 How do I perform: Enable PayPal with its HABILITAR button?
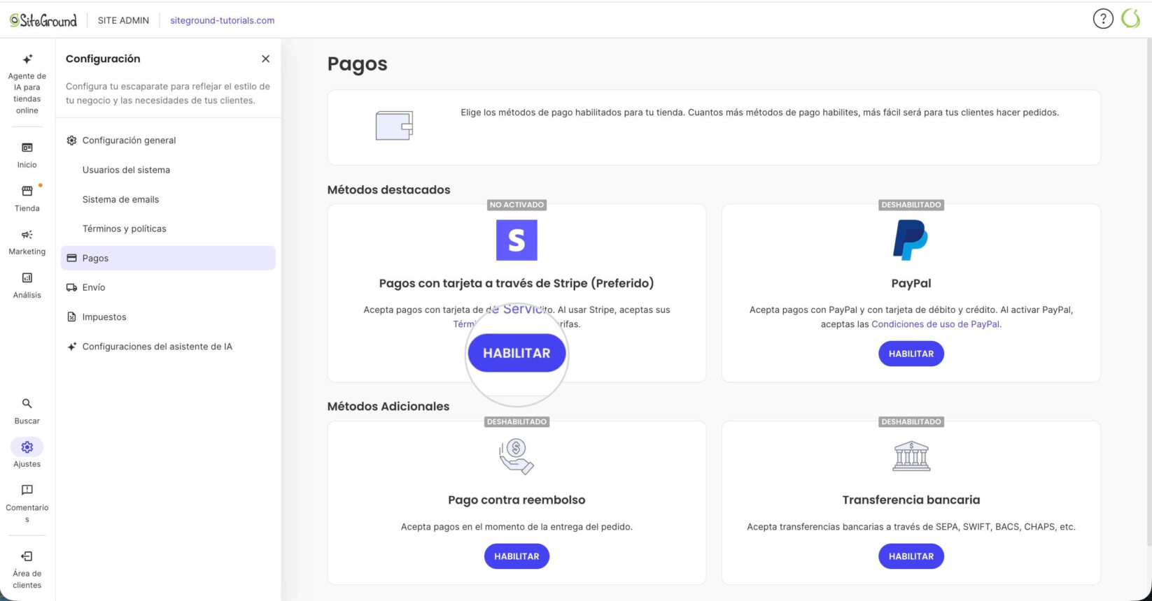click(x=911, y=354)
